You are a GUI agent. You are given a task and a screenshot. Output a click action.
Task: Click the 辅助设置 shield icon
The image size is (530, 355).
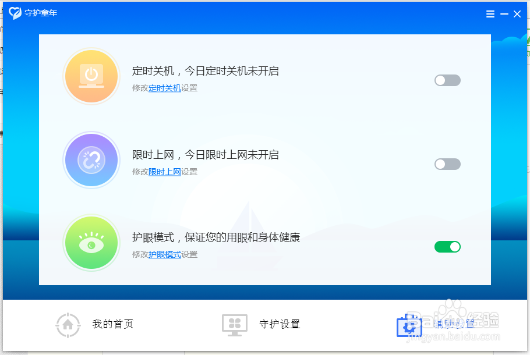coord(409,325)
